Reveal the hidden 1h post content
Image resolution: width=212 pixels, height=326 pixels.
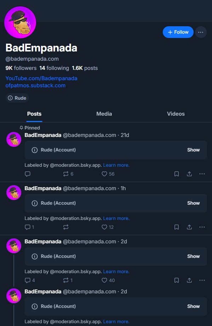click(193, 203)
